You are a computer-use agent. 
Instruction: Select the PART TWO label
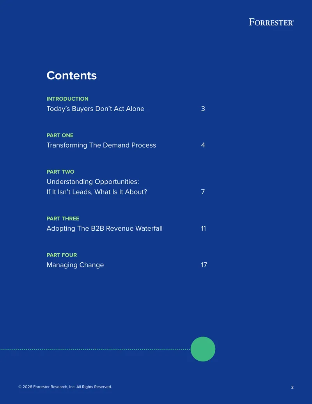click(x=60, y=172)
